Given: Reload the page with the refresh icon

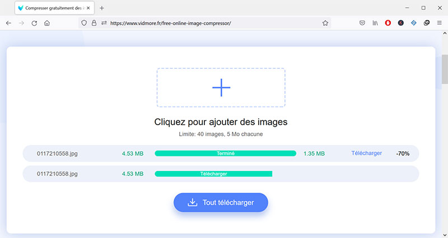Looking at the screenshot, I should (x=34, y=23).
